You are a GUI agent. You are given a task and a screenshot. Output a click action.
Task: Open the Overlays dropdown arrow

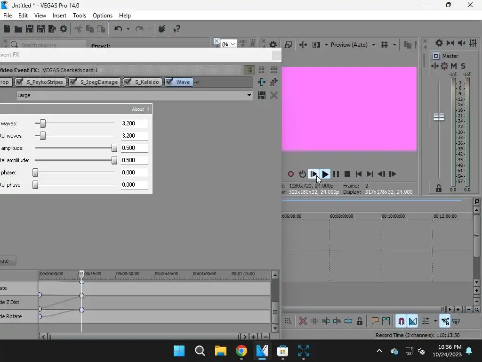394,45
